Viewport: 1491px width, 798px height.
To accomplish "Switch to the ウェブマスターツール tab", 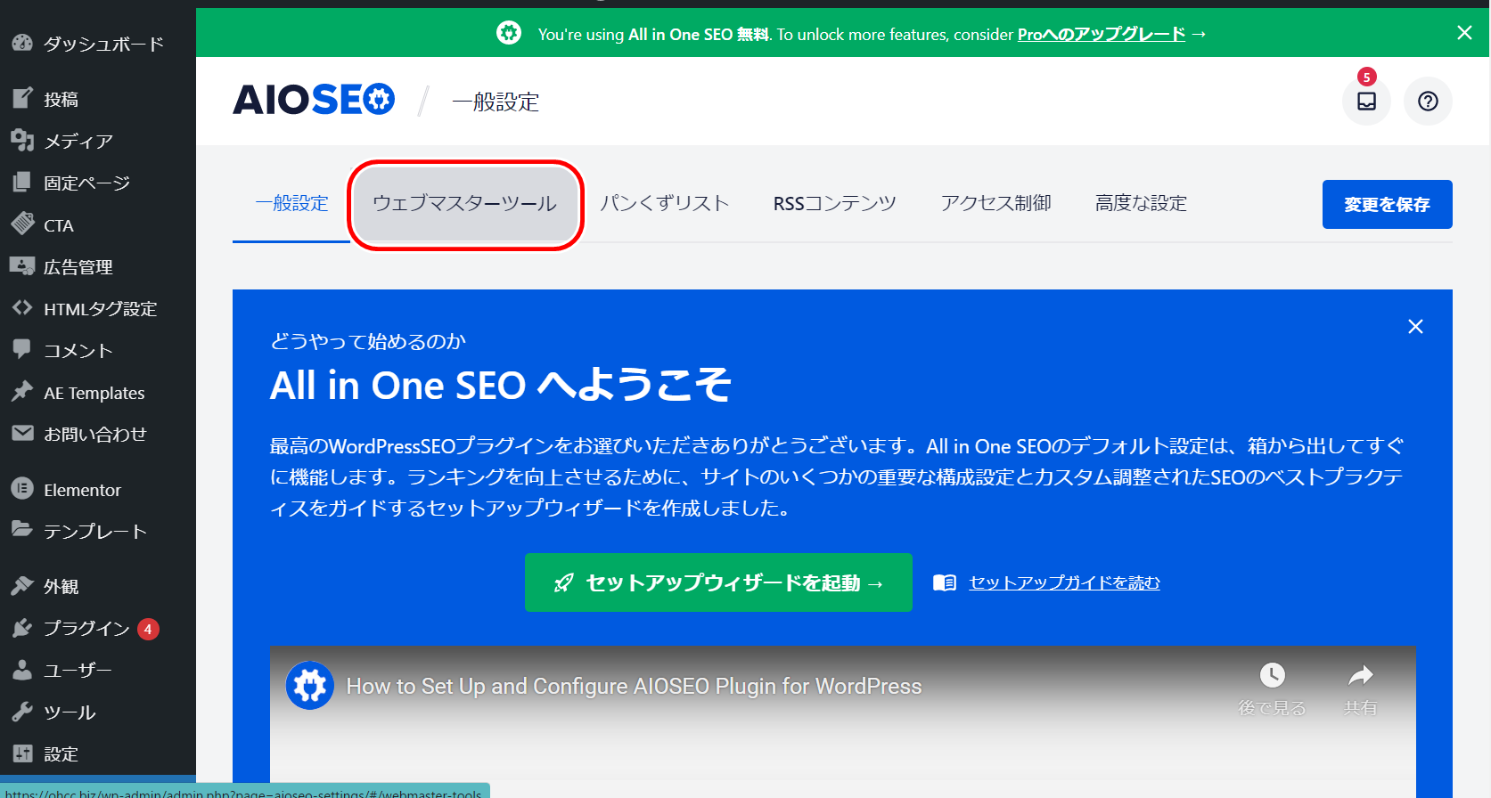I will coord(464,204).
